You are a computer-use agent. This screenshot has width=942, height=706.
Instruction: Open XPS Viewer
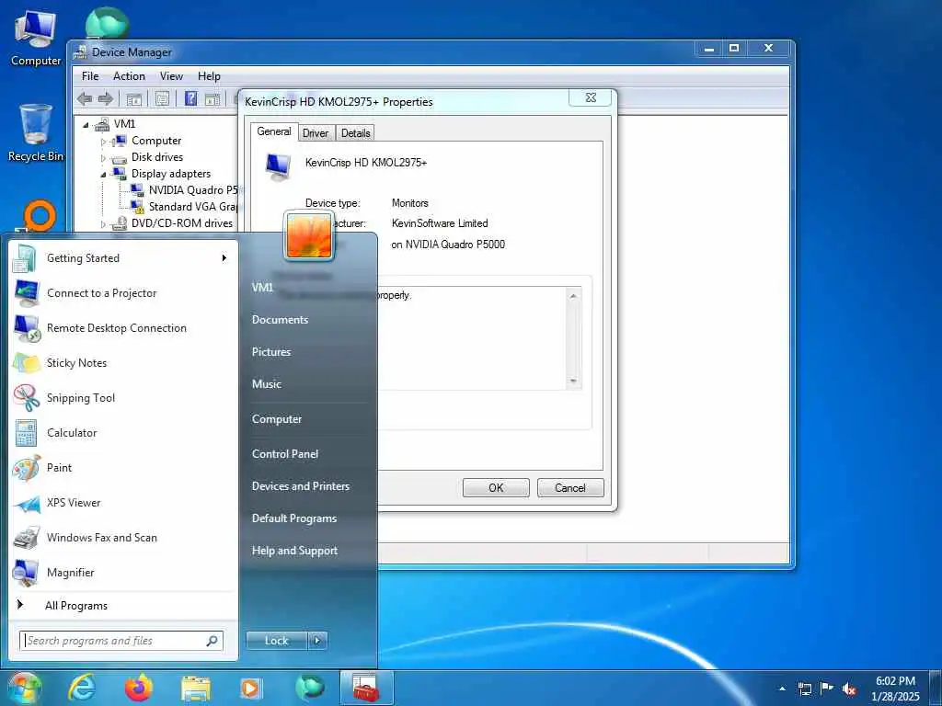click(122, 503)
